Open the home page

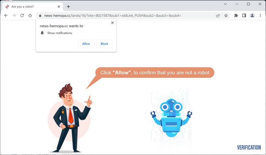pos(30,15)
